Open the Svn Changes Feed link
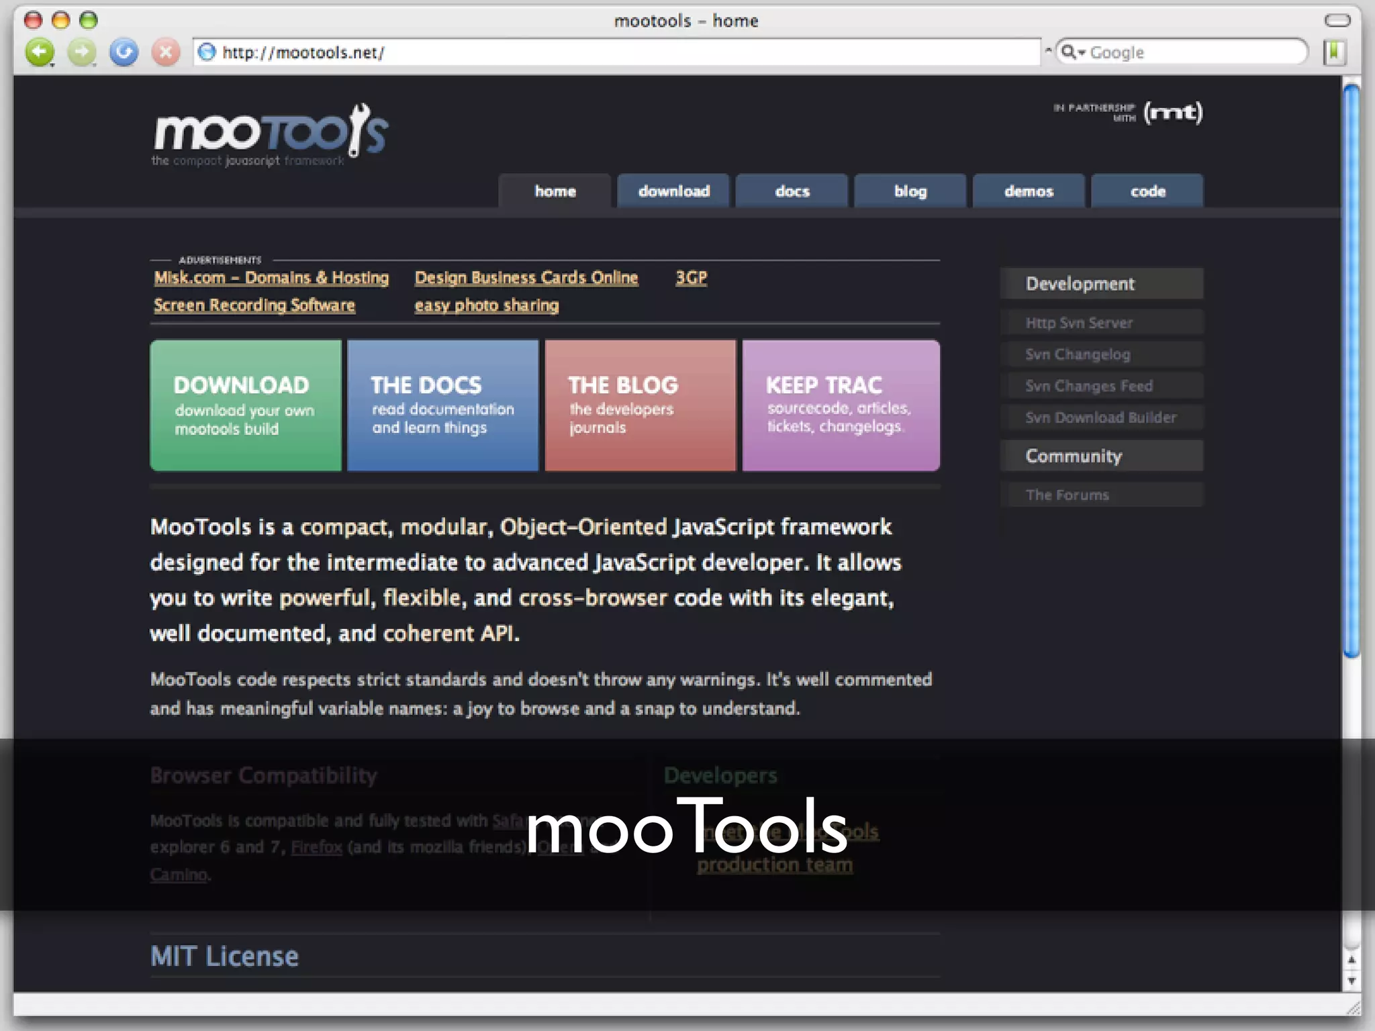 pos(1102,386)
